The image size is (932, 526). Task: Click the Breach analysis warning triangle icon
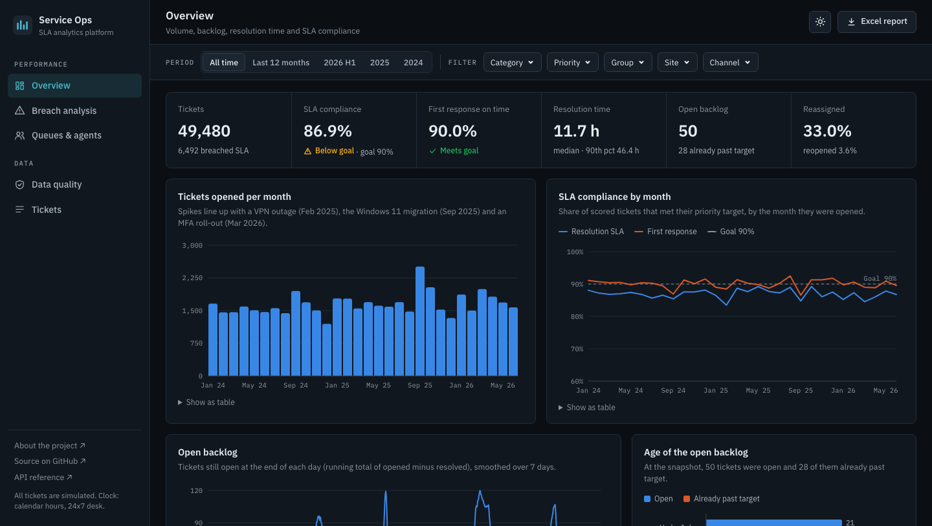(x=19, y=111)
